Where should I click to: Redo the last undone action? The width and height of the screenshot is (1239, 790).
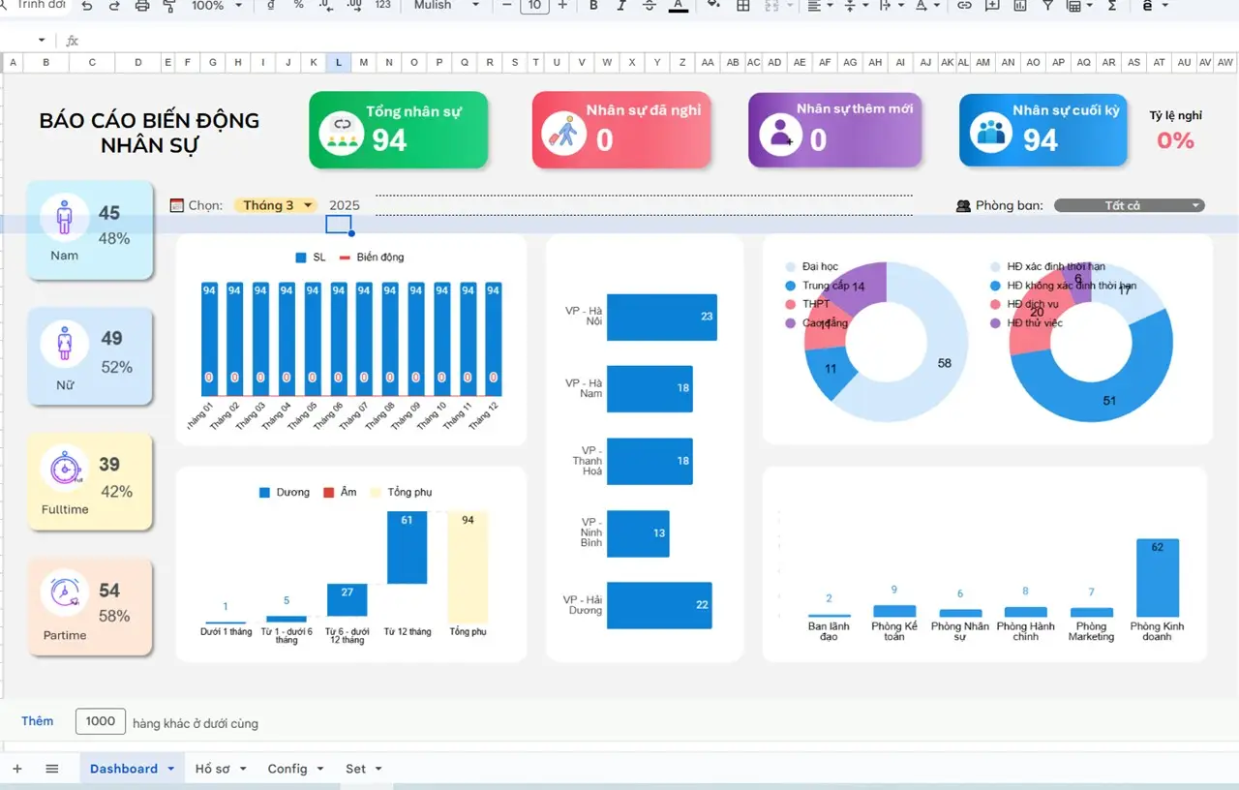point(114,6)
